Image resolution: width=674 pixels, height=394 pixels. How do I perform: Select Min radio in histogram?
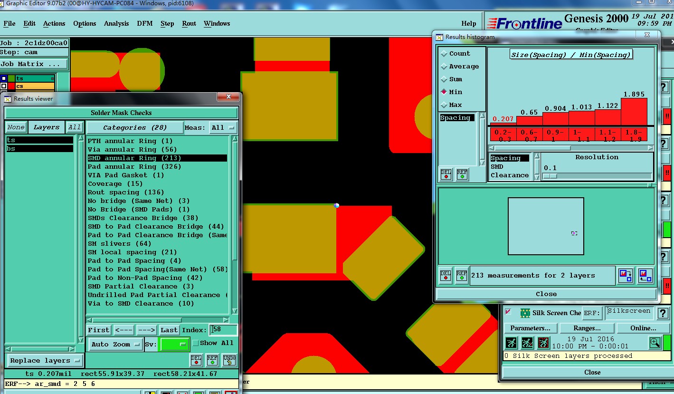click(444, 92)
